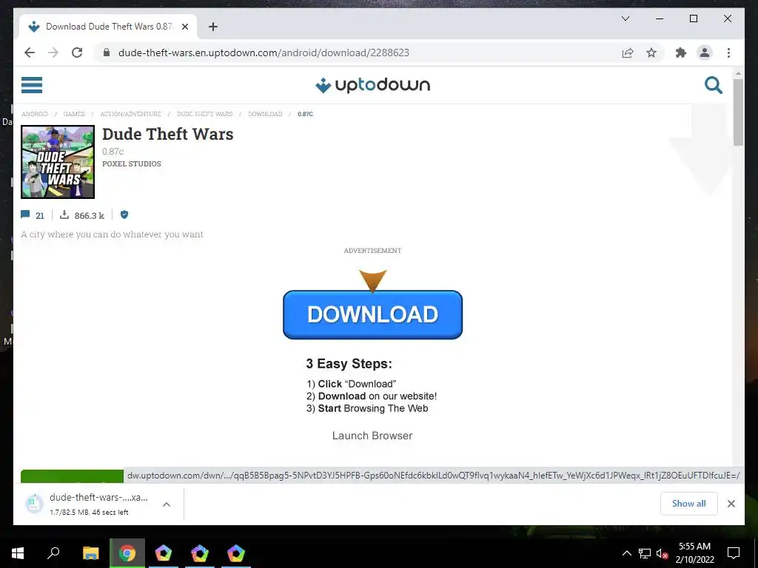Click the uptodown logo in header

pyautogui.click(x=372, y=85)
